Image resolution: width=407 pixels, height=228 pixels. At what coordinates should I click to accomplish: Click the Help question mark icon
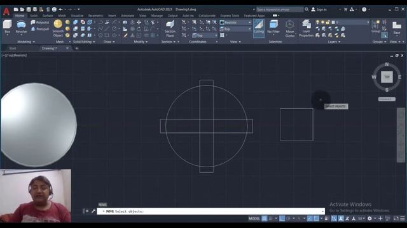(x=364, y=9)
